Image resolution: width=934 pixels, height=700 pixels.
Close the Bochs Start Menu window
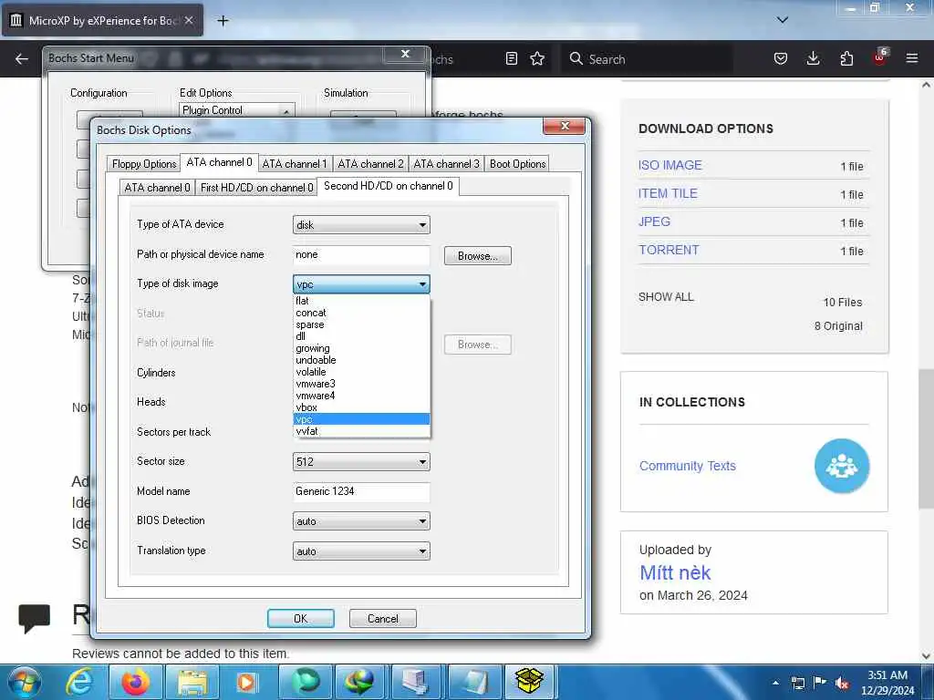point(405,54)
